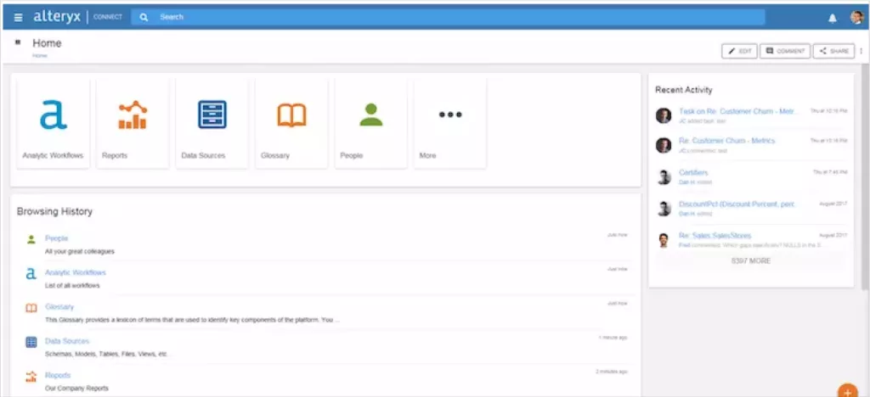This screenshot has height=397, width=870.
Task: Click the page vertical scrollbar
Action: click(866, 177)
